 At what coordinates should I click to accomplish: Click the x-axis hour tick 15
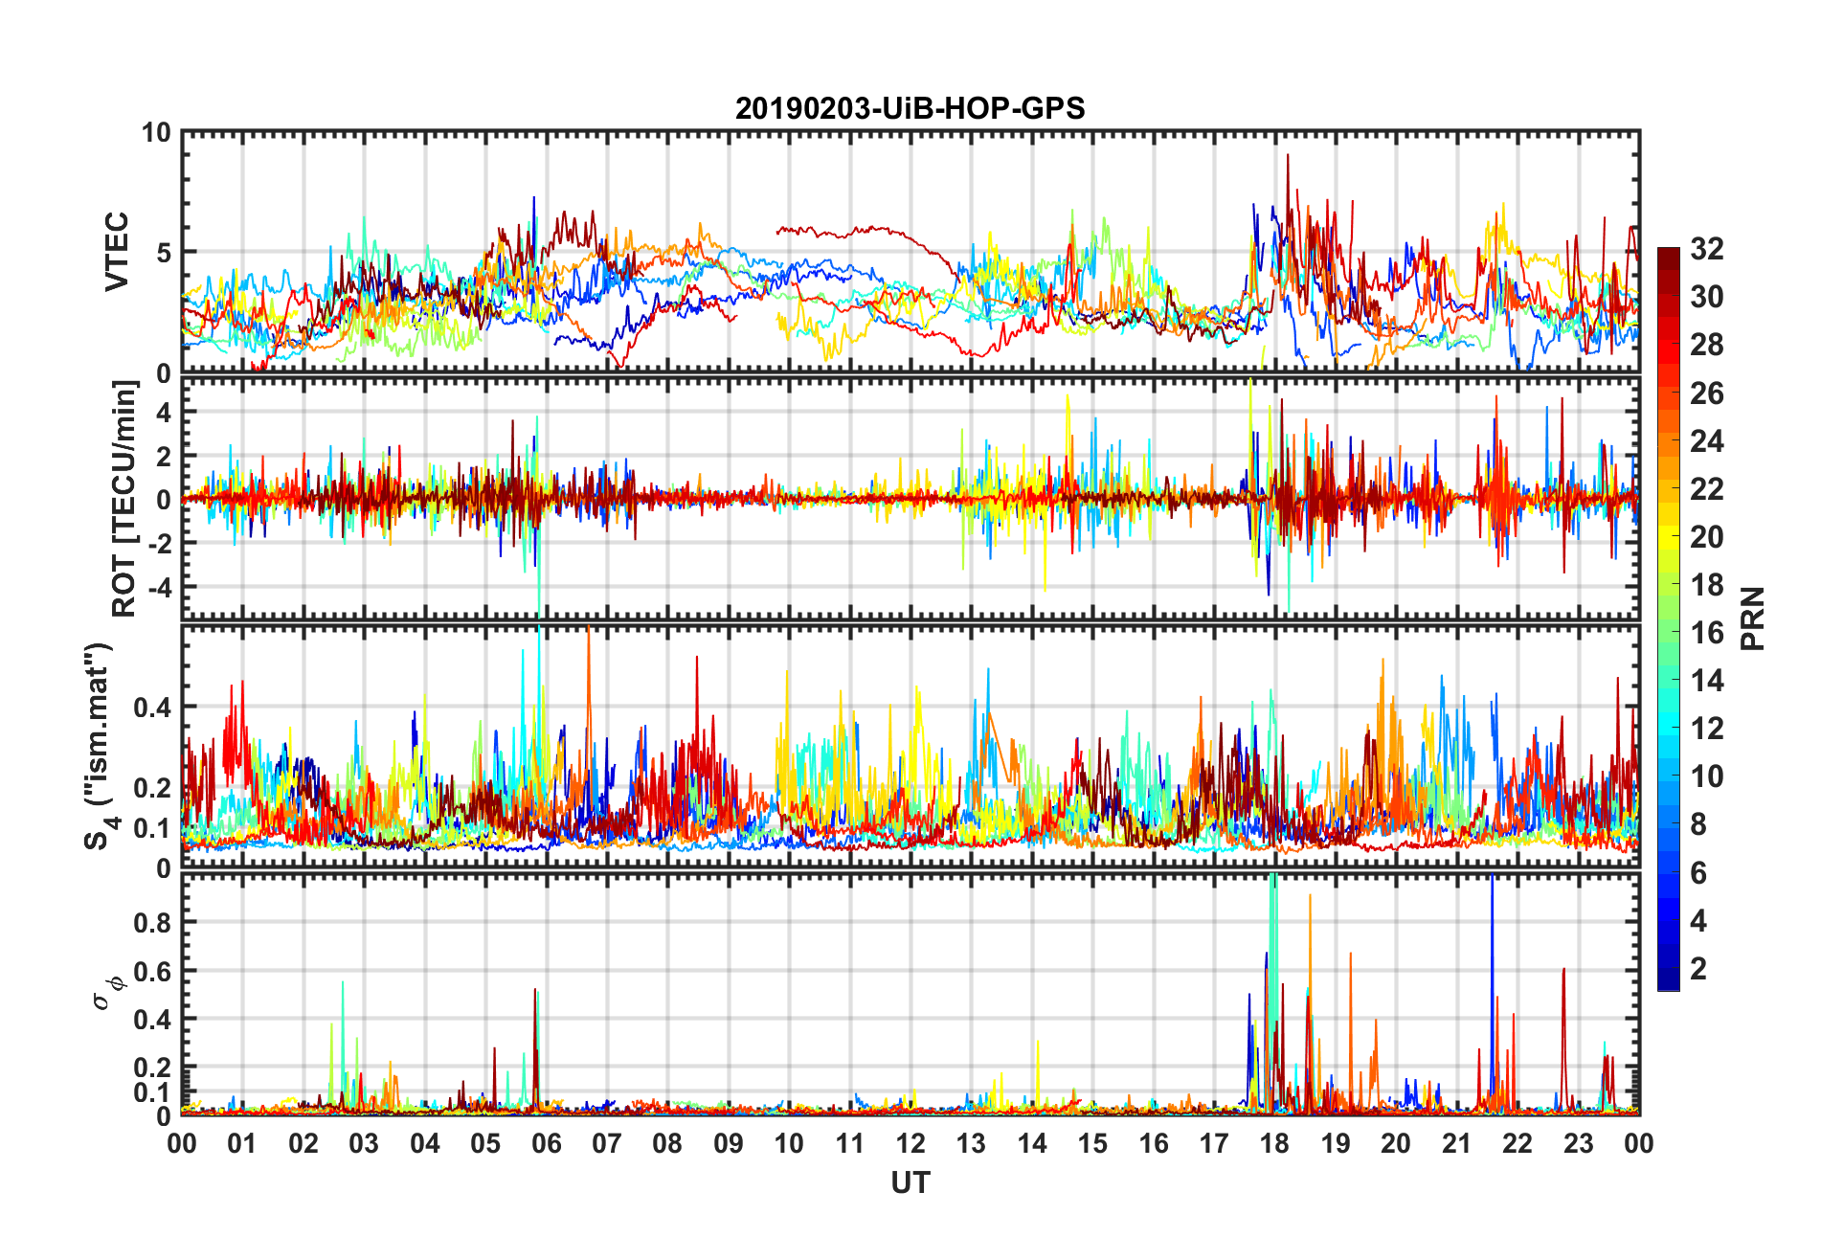coord(1092,1143)
